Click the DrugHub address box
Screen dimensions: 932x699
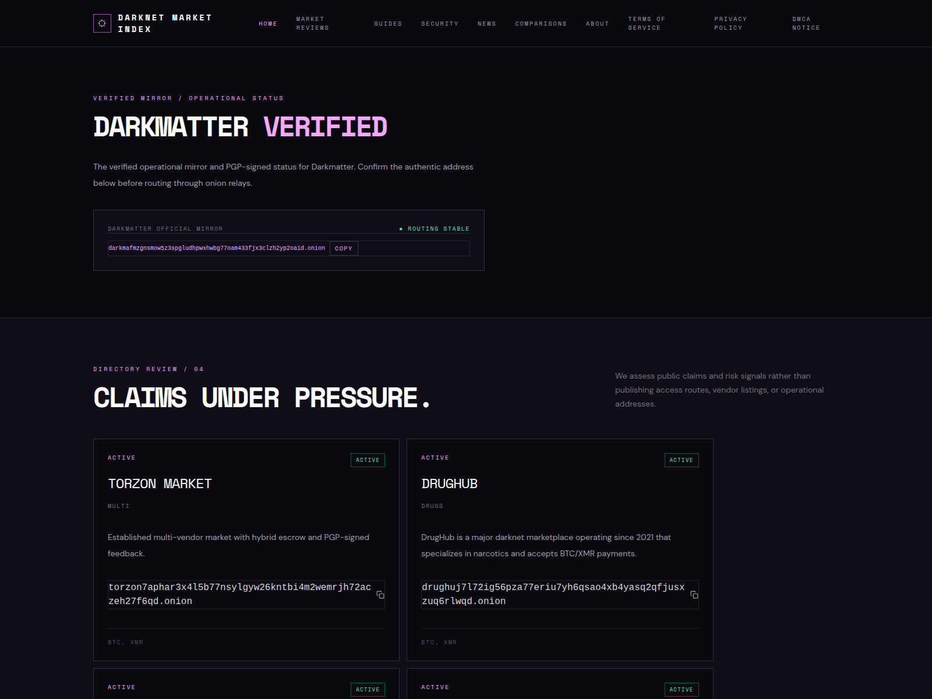[560, 594]
